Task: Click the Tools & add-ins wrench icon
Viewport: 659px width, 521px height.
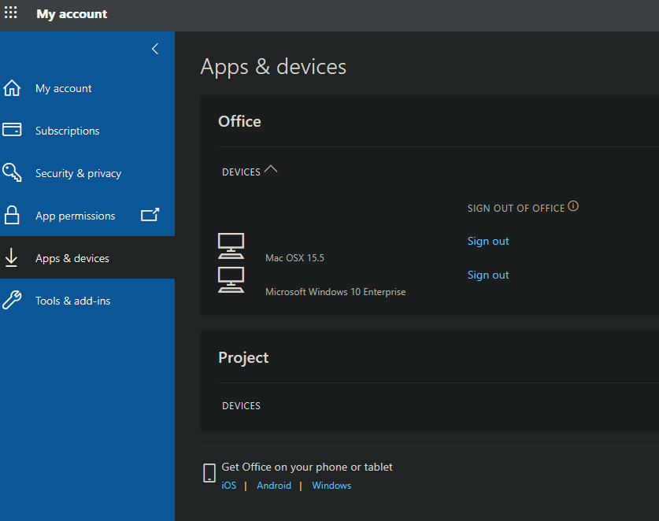Action: (12, 300)
